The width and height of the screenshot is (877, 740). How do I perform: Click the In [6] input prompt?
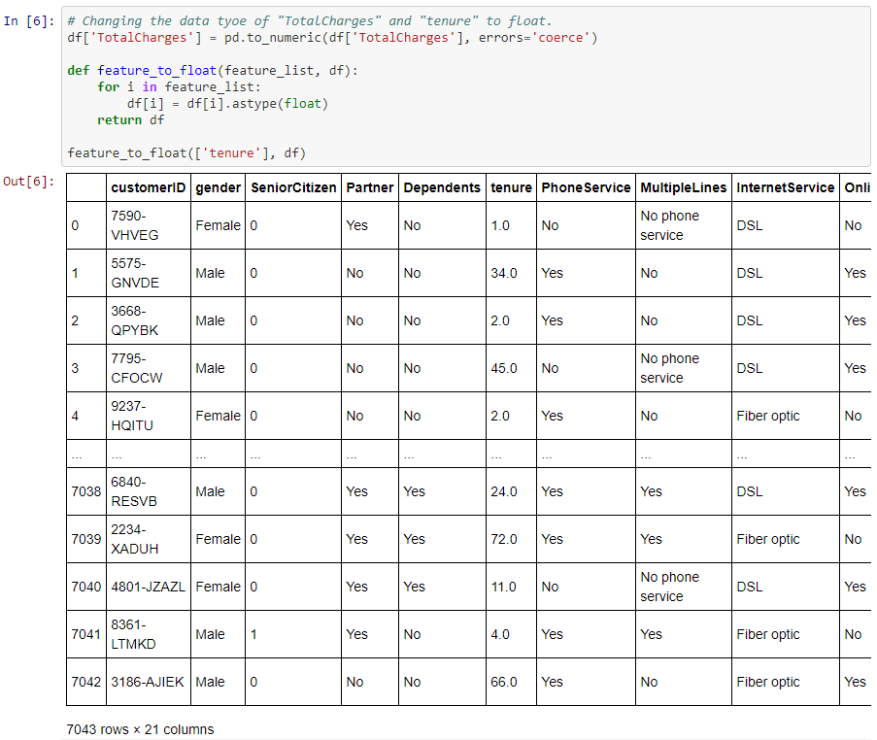pyautogui.click(x=30, y=21)
